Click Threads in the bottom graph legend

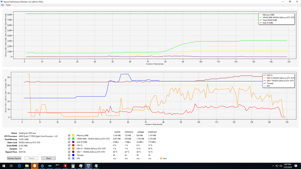tap(270, 83)
